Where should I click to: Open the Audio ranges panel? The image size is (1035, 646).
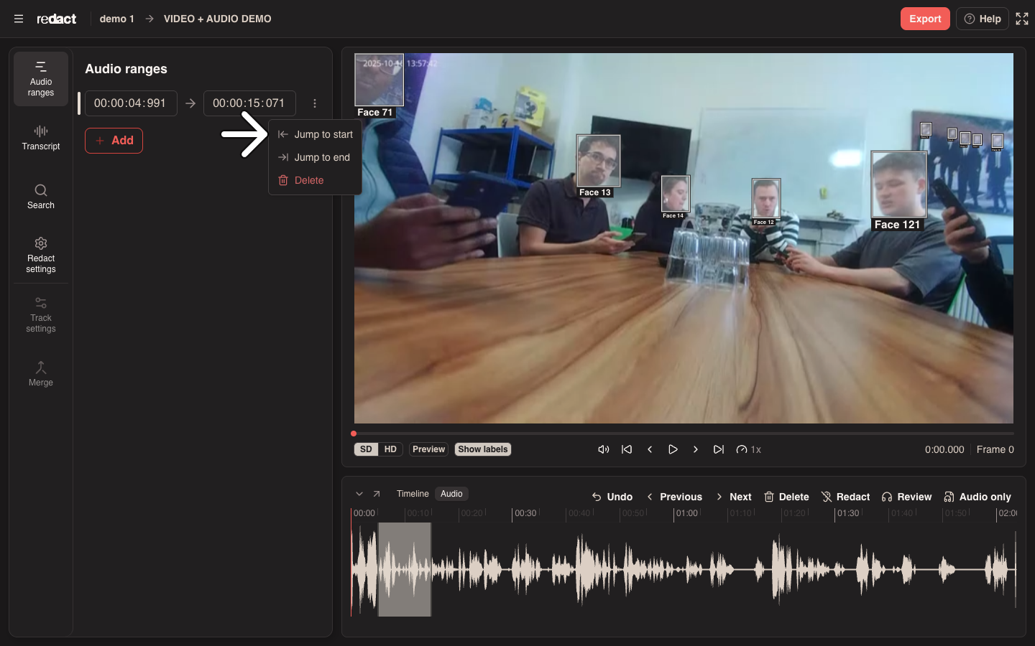[41, 79]
